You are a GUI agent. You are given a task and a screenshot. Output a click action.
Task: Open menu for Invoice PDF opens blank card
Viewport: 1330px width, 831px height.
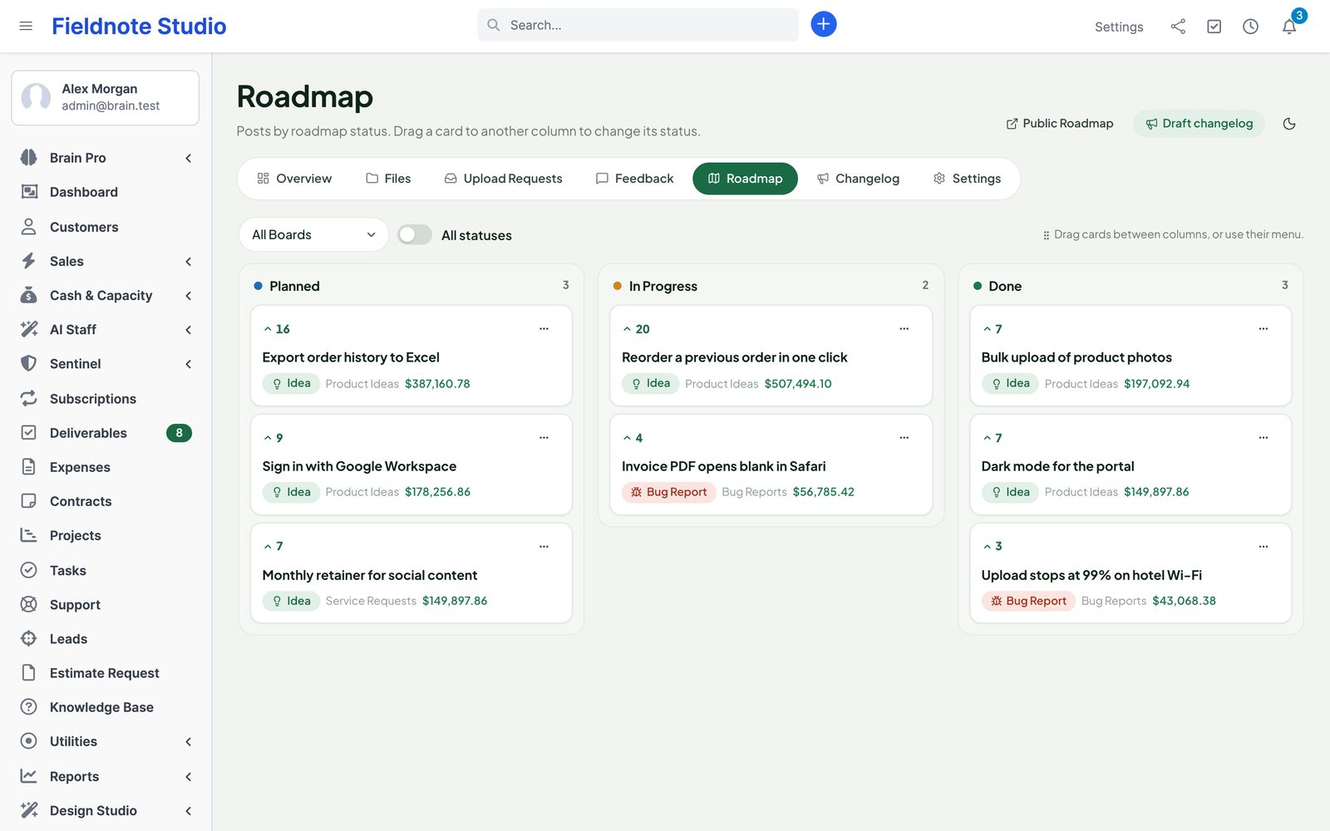[x=904, y=437]
